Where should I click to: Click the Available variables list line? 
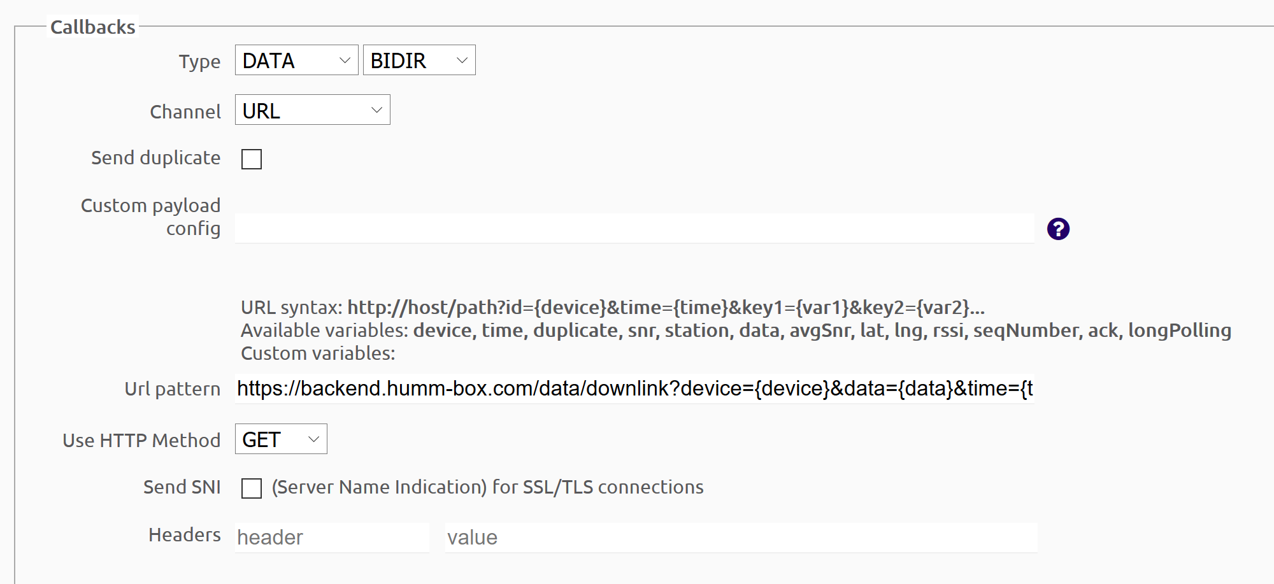pos(736,331)
